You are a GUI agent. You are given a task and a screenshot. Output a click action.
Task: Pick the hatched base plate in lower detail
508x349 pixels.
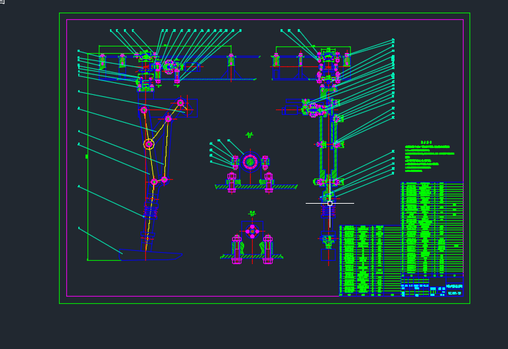(x=252, y=256)
